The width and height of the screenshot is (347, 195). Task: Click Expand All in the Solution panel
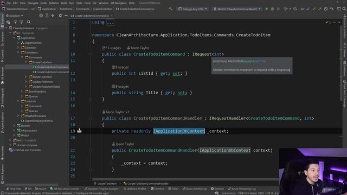coord(47,16)
